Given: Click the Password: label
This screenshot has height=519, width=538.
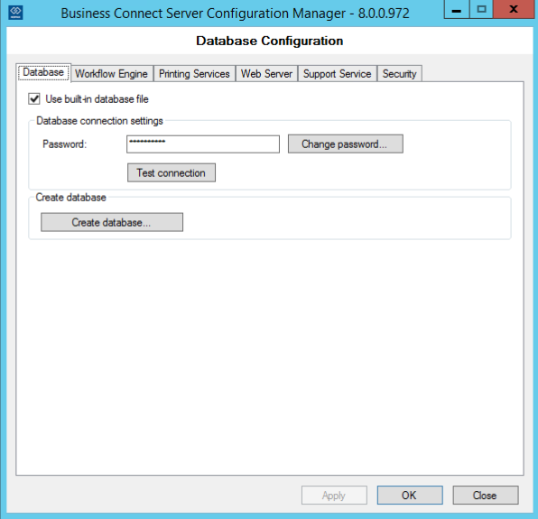Looking at the screenshot, I should [x=64, y=144].
